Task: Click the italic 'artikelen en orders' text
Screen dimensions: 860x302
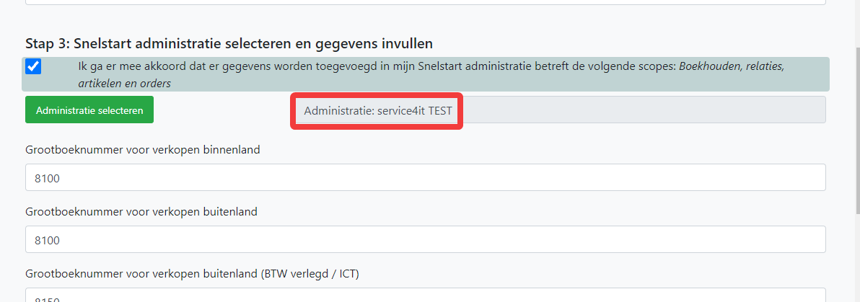Action: pos(124,84)
